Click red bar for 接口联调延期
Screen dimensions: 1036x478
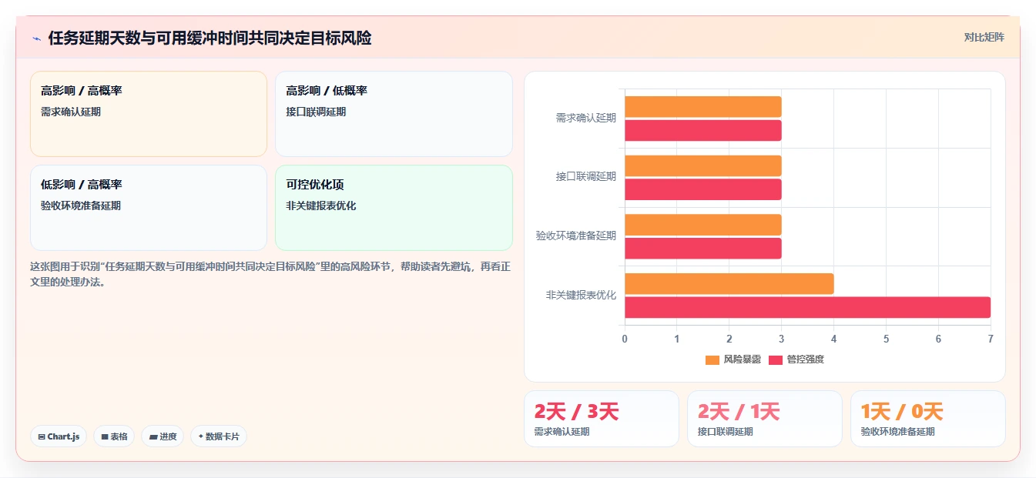[703, 189]
